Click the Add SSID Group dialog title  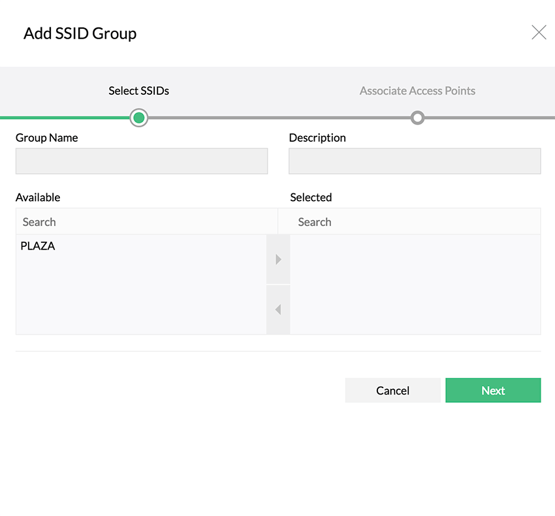click(80, 33)
